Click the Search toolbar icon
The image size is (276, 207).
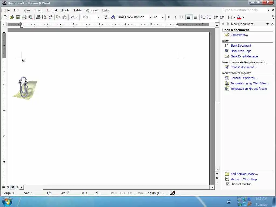[30, 17]
